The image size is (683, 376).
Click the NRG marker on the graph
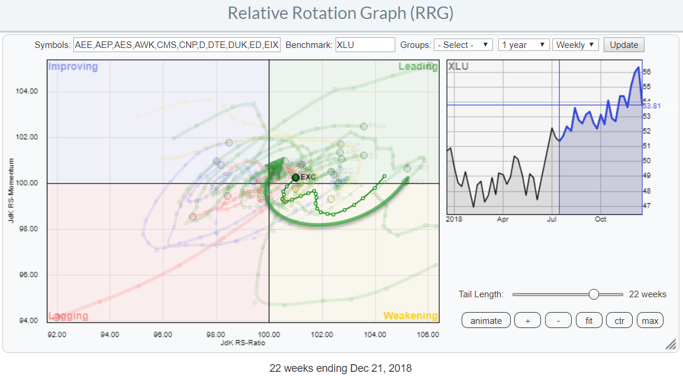(x=408, y=169)
